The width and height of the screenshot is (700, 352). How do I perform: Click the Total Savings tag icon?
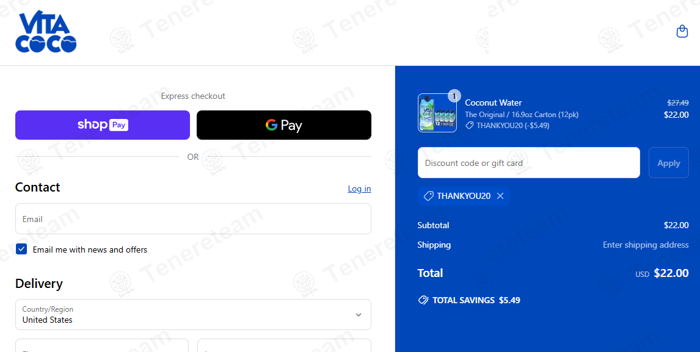point(423,300)
